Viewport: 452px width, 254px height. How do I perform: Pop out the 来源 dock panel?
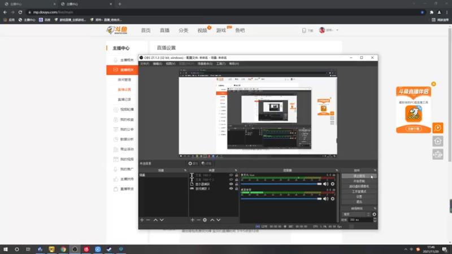pos(236,170)
